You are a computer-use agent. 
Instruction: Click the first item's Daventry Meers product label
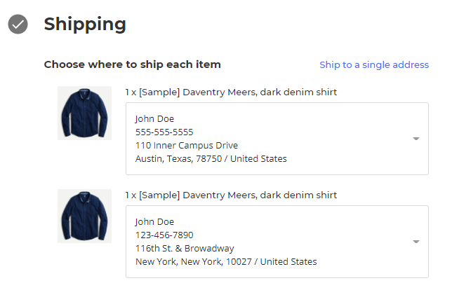coord(231,92)
